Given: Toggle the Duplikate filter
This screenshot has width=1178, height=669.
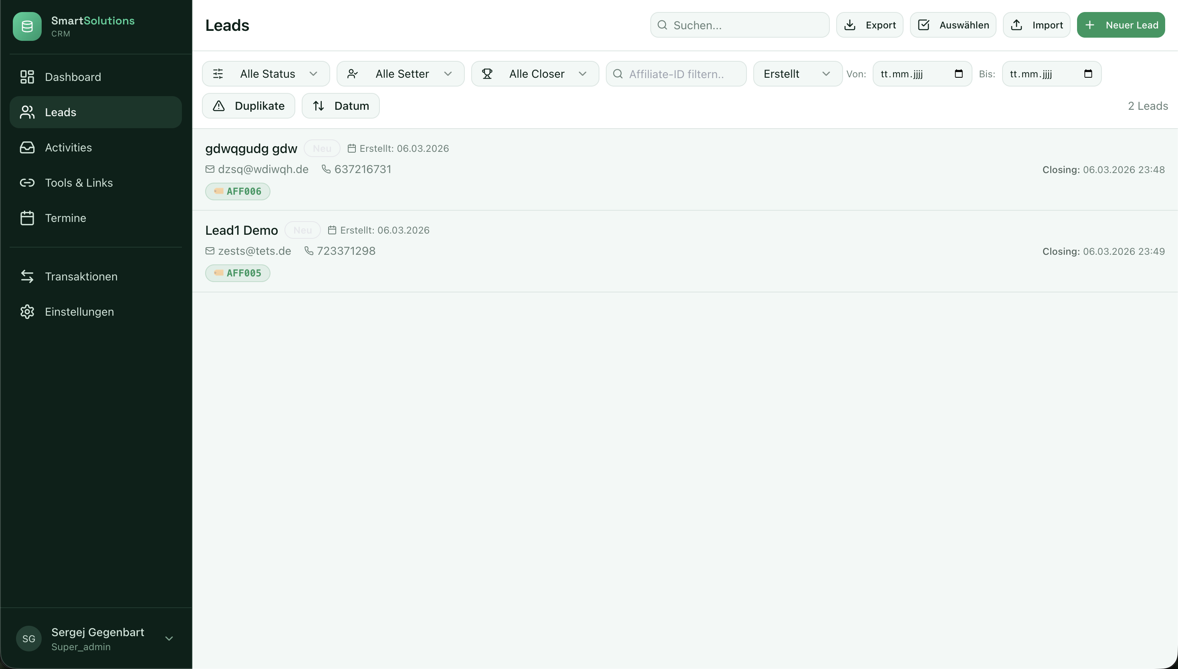Looking at the screenshot, I should (x=248, y=106).
